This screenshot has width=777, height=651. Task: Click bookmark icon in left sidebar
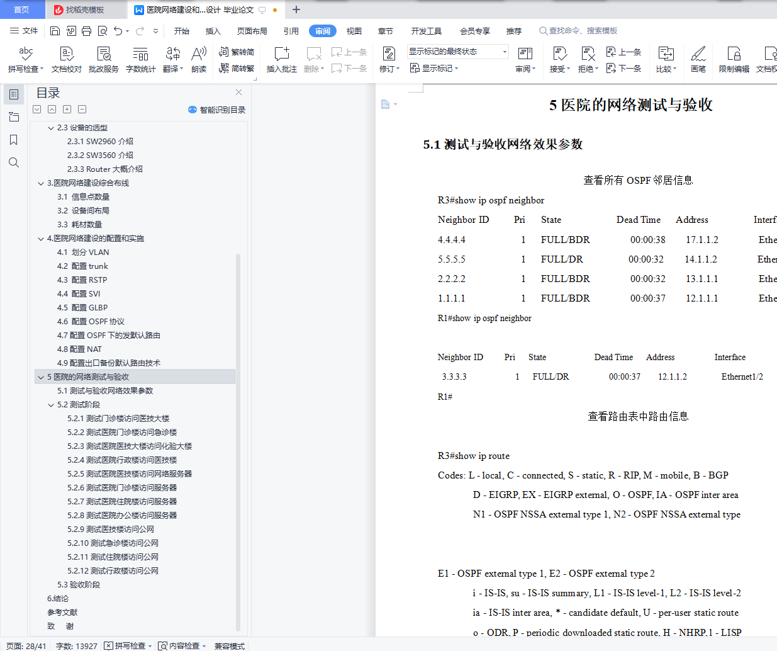pos(14,140)
